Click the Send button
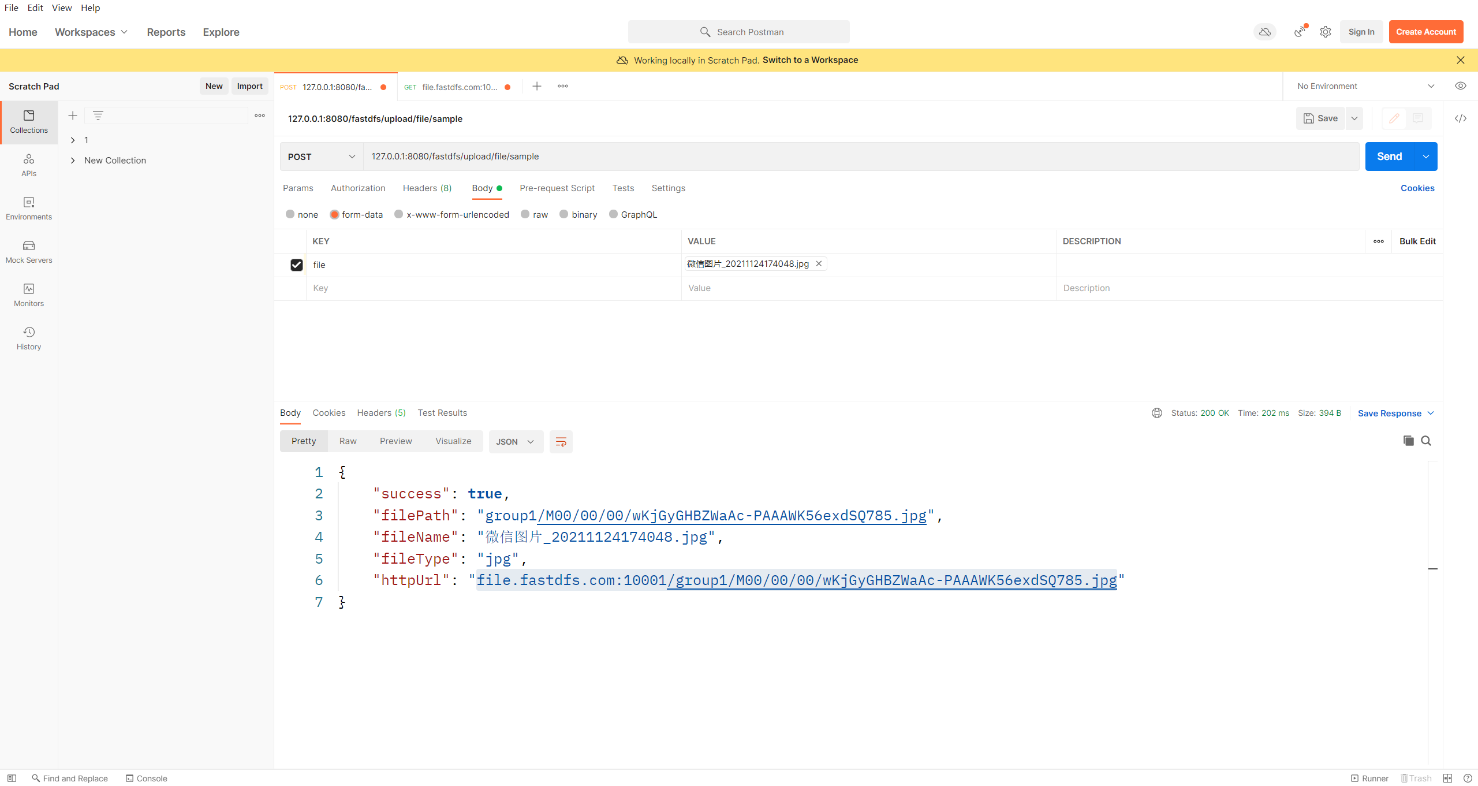Screen dimensions: 1478x786 [1389, 157]
